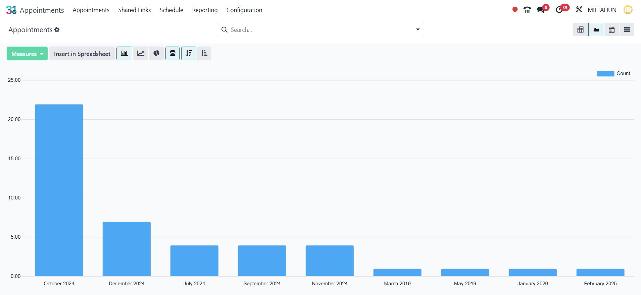Screen dimensions: 641x295
Task: Click the search magnifier icon
Action: coord(225,29)
